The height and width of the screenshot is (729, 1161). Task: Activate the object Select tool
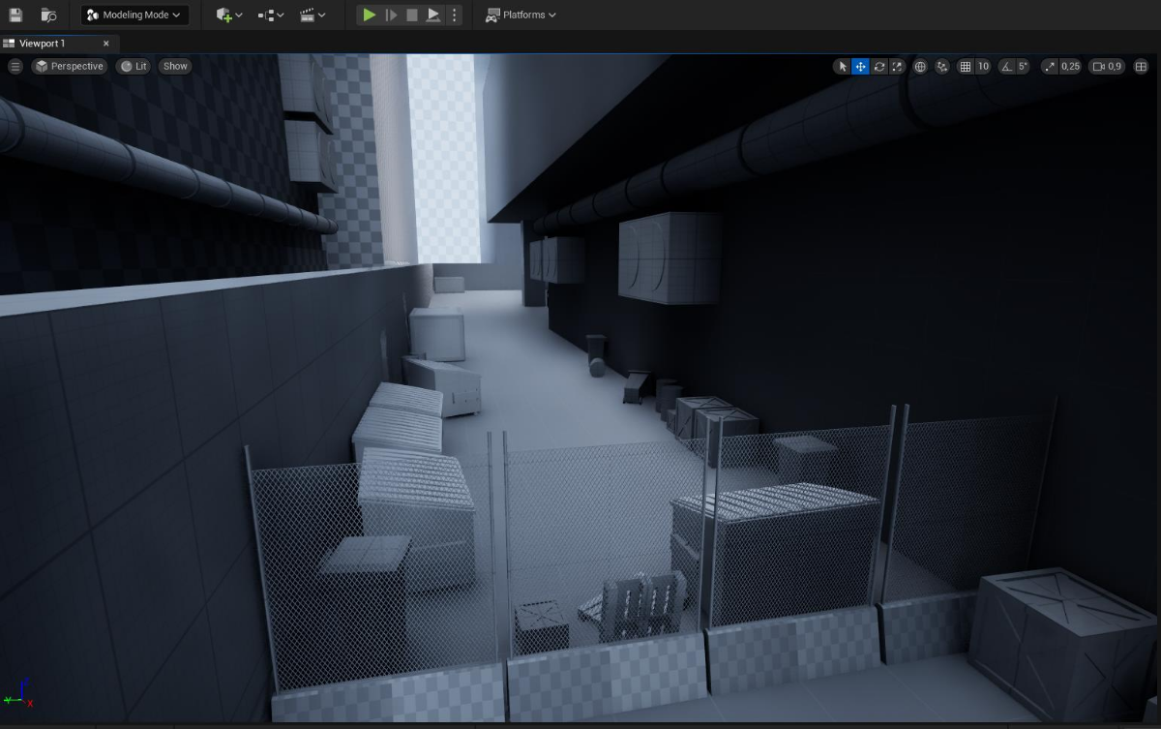tap(843, 66)
